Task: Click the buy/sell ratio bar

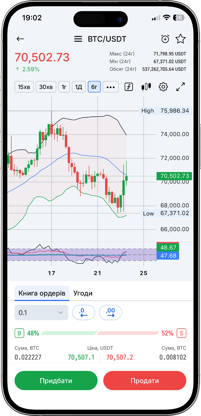Action: coord(100,333)
